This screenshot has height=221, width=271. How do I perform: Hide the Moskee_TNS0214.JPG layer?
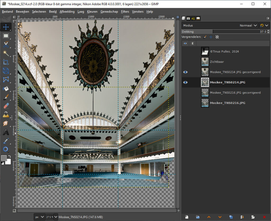[185, 82]
